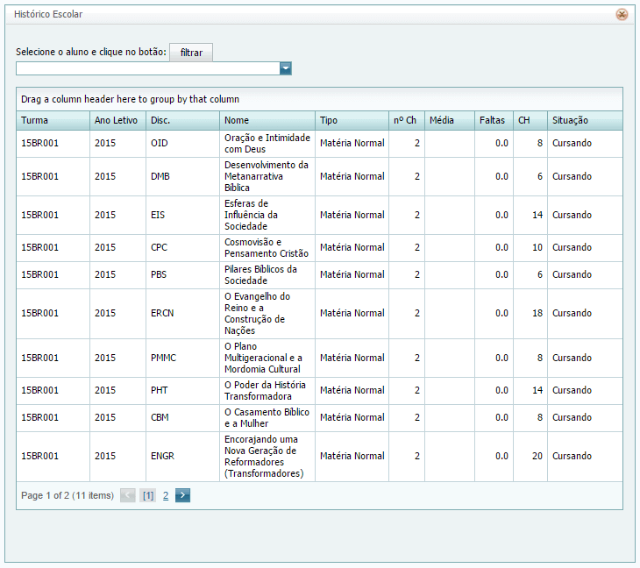This screenshot has height=568, width=640.
Task: Select 'O Poder da História Transformadora' cell
Action: tap(267, 391)
